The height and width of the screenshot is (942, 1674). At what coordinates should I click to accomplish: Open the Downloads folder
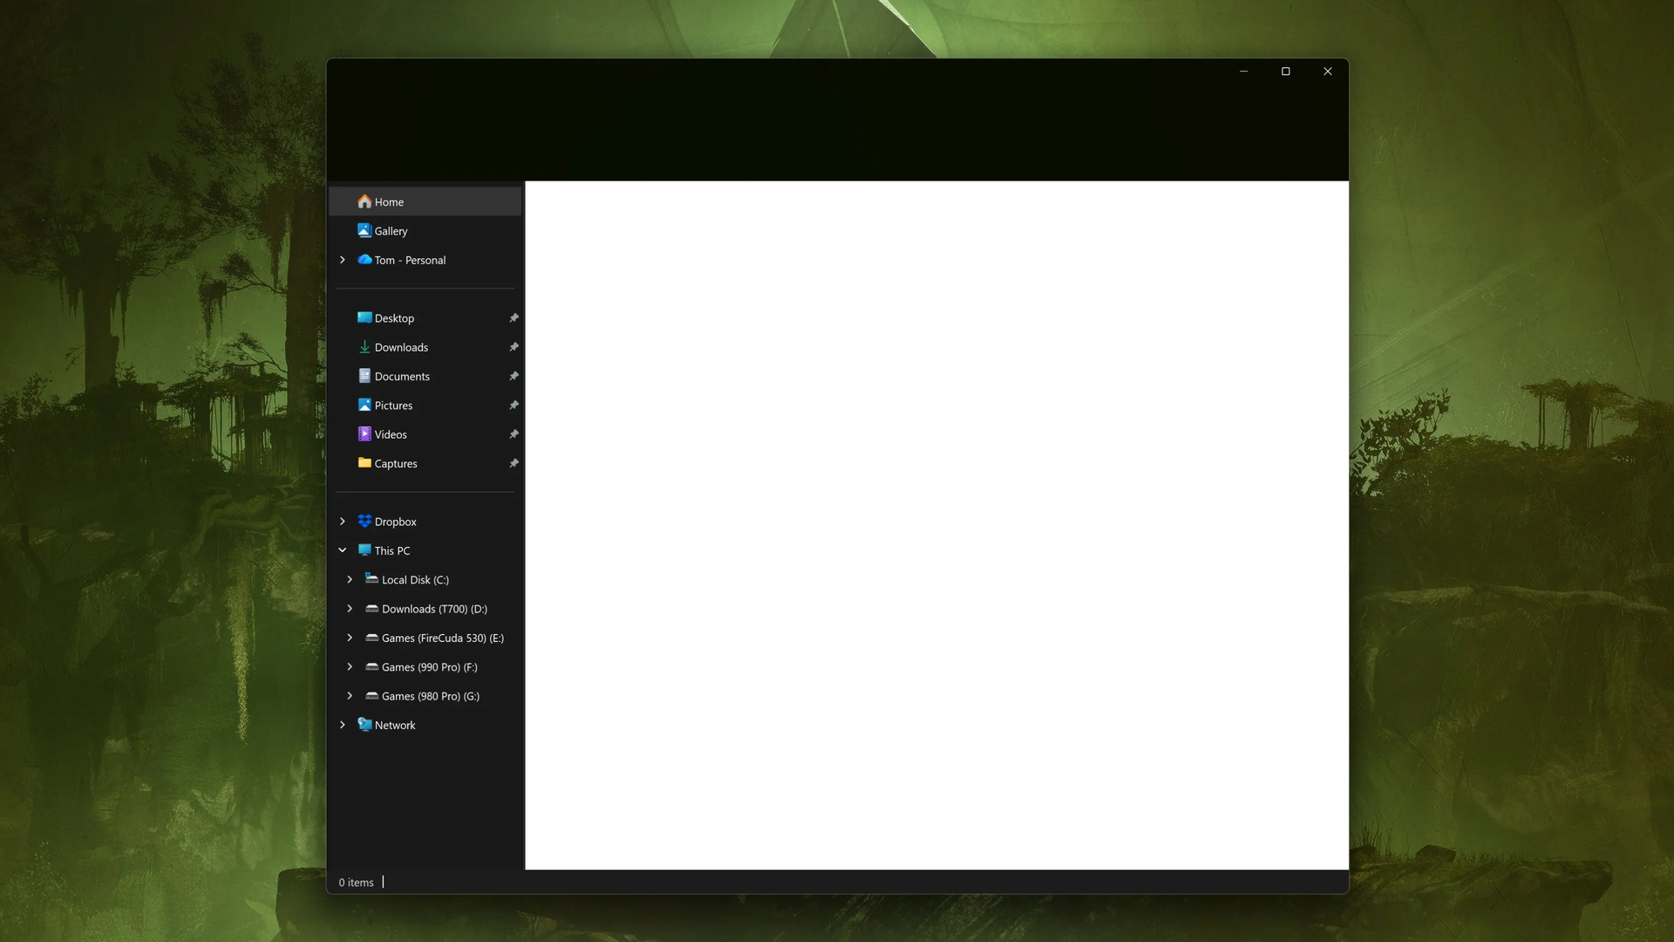click(x=401, y=346)
